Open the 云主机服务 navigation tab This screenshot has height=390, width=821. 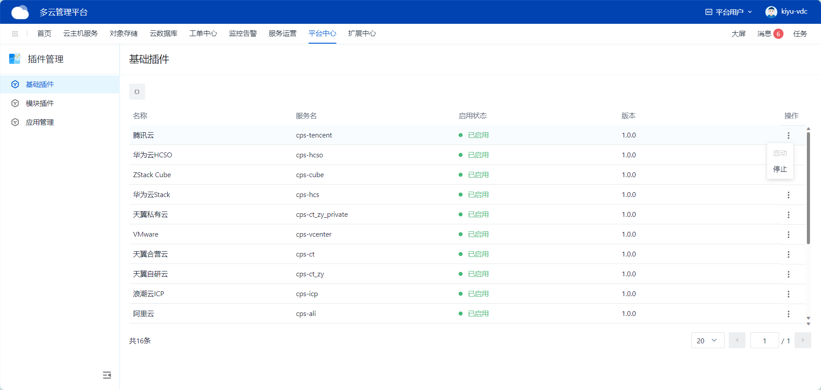pos(80,33)
